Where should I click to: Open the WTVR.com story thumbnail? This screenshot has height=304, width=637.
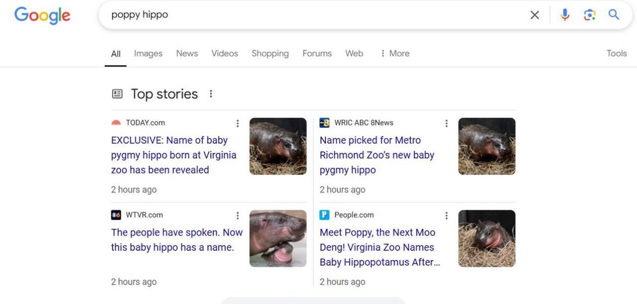tap(278, 239)
